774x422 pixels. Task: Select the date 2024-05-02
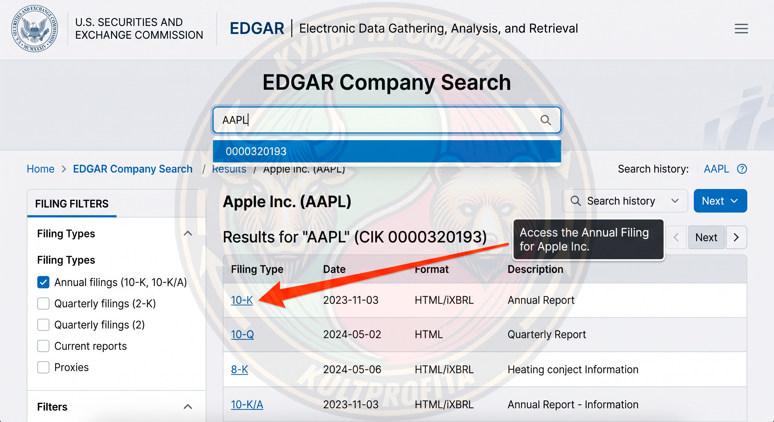[352, 334]
